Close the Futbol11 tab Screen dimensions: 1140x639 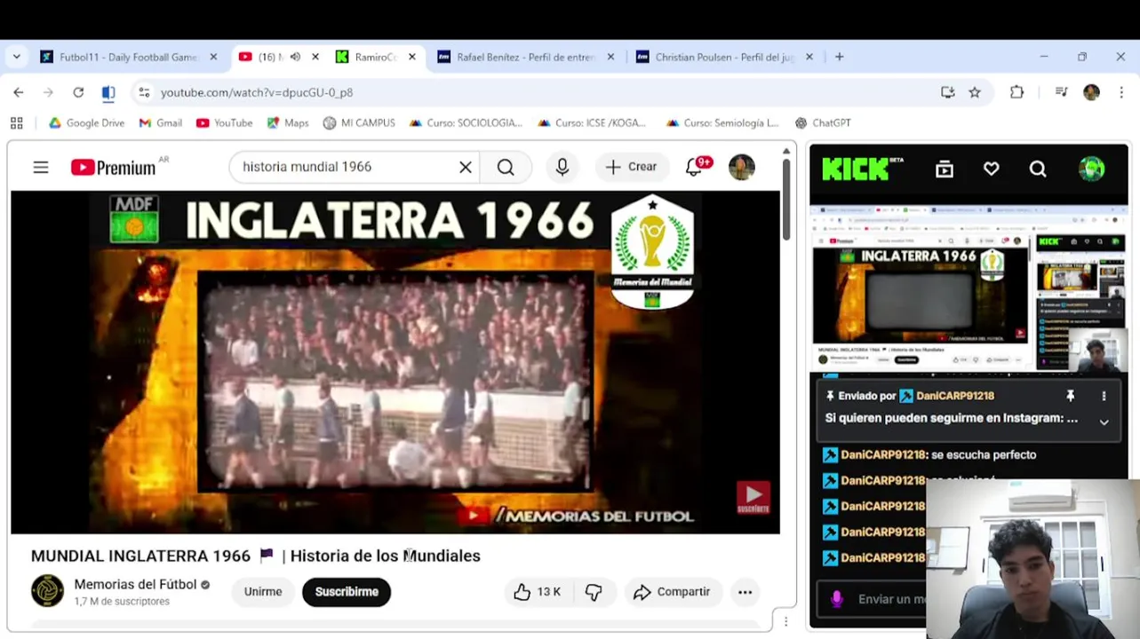pyautogui.click(x=213, y=57)
